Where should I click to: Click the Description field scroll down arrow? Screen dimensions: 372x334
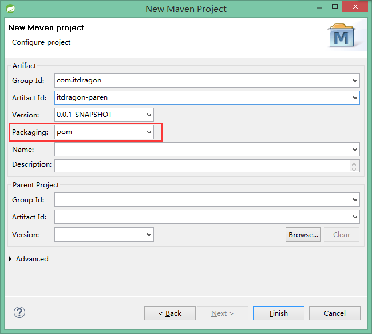354,169
